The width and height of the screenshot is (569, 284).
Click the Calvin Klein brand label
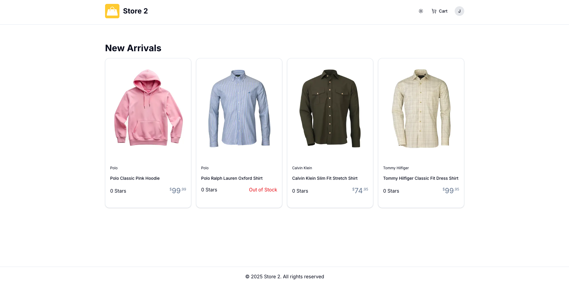(x=302, y=168)
